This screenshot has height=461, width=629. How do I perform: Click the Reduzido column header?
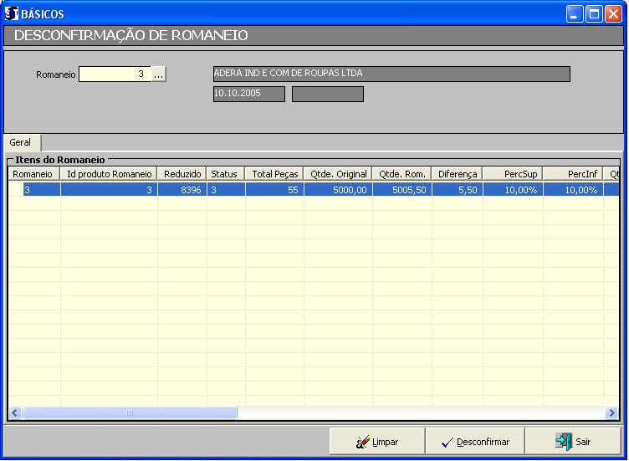tap(182, 174)
